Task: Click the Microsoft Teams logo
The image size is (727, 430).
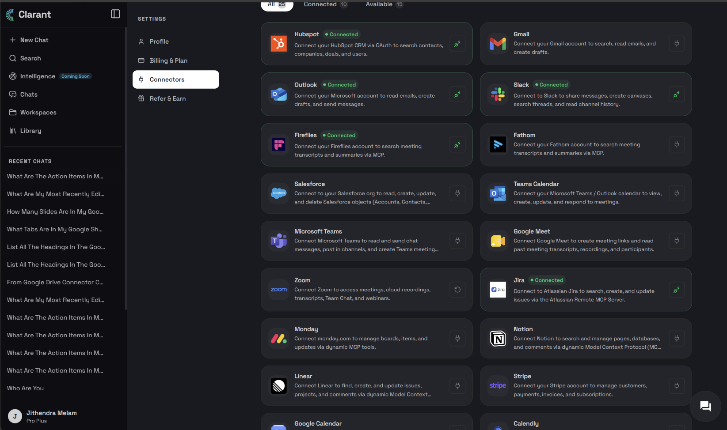Action: click(x=279, y=241)
